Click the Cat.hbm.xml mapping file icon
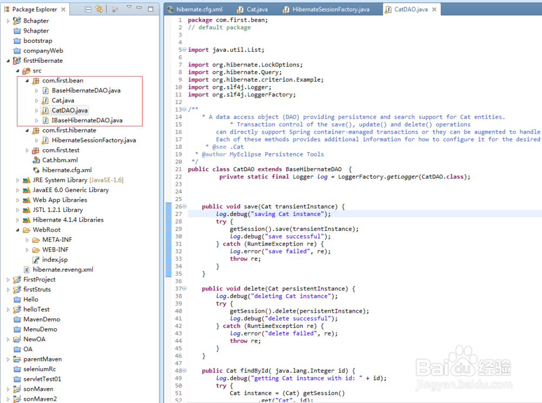The width and height of the screenshot is (542, 403). [36, 160]
